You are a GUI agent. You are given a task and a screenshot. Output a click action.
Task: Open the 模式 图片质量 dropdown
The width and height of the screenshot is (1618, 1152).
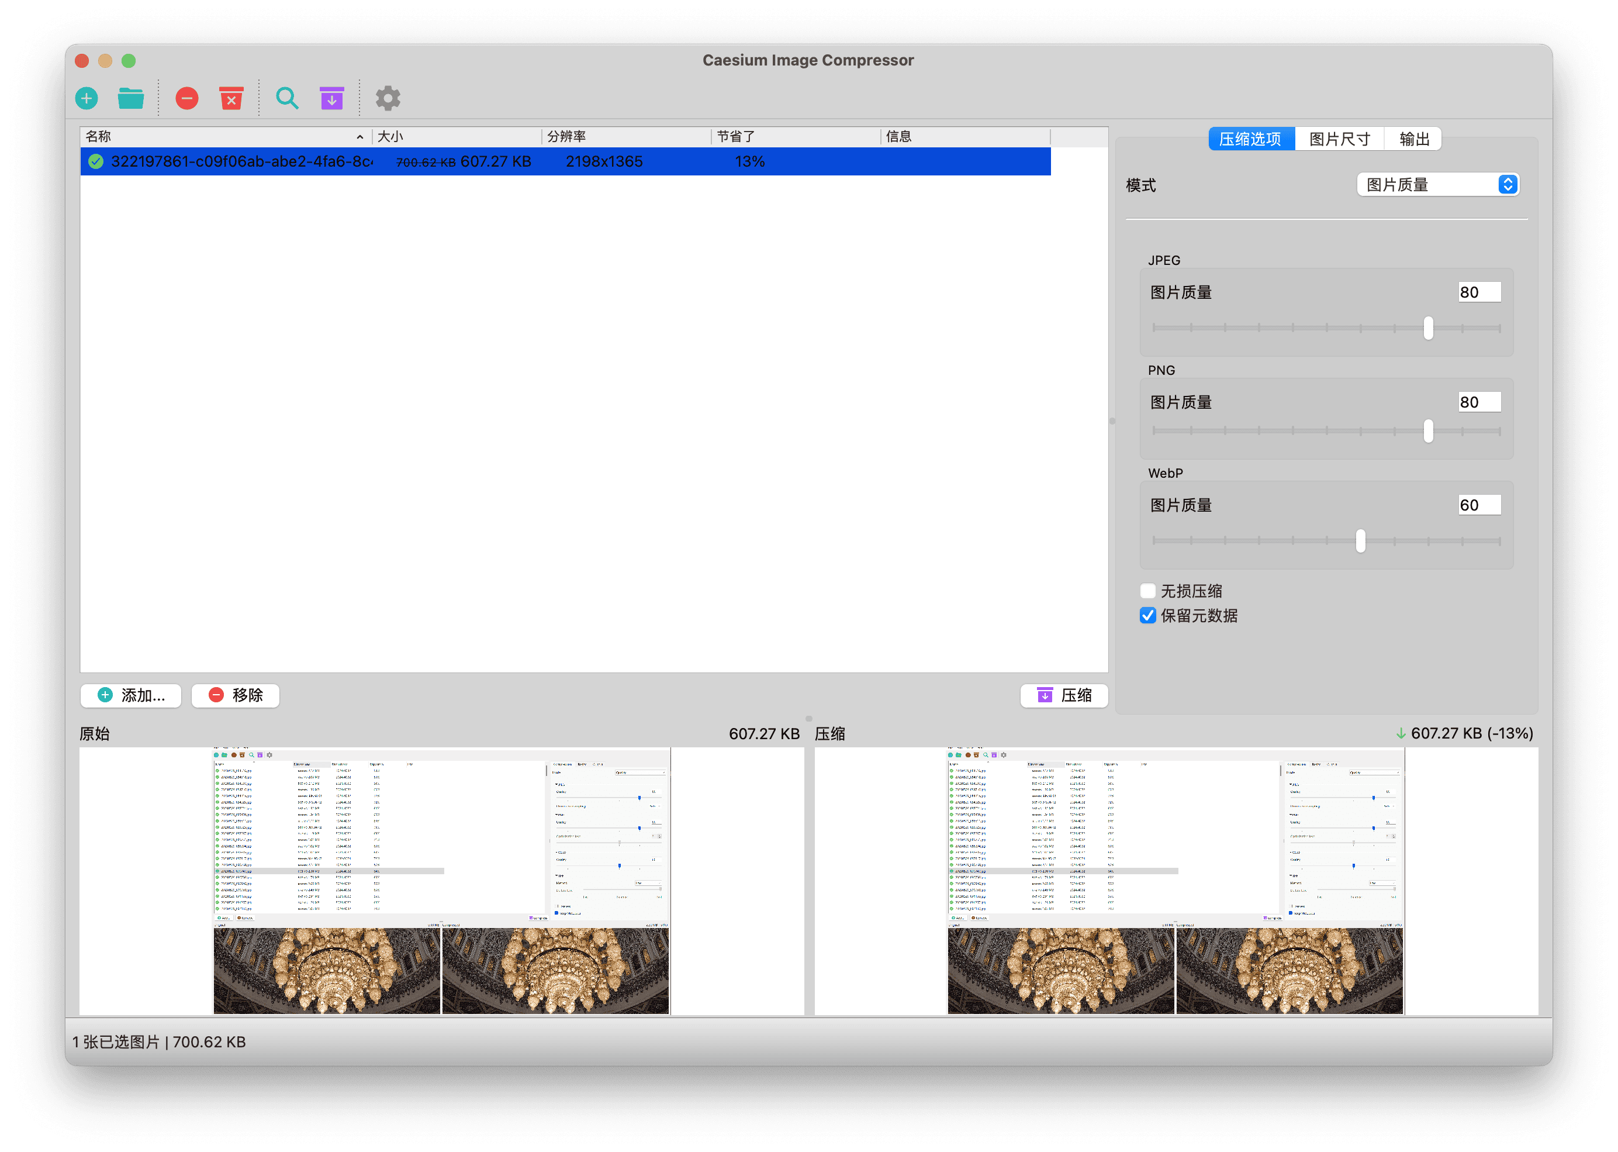tap(1437, 185)
